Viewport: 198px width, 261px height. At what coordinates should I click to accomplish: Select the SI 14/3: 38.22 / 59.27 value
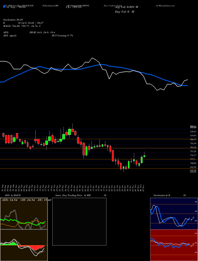tap(31, 23)
